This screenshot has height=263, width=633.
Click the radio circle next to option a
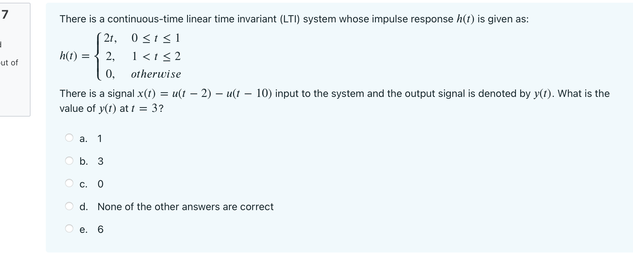point(70,138)
